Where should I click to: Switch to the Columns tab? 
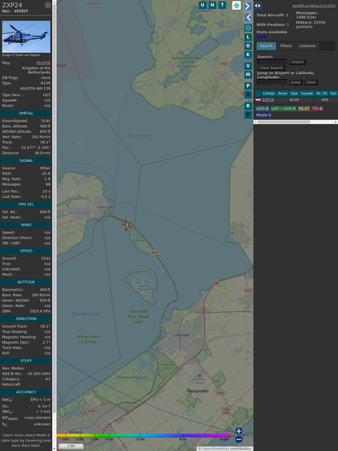click(307, 46)
